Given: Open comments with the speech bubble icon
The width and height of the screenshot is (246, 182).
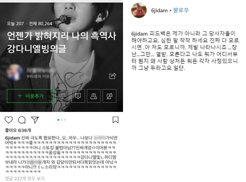Looking at the screenshot, I should [x=22, y=120].
